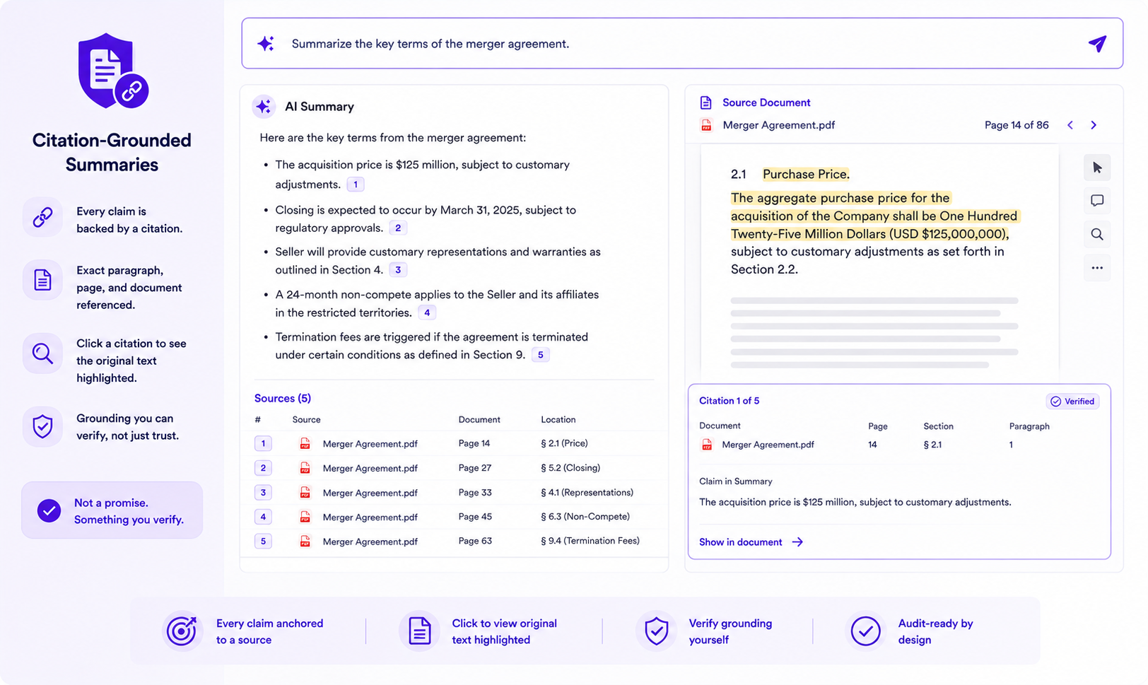Click 'Page 27' cell in sources table

point(475,468)
